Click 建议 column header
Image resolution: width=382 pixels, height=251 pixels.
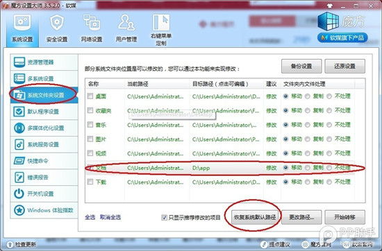[271, 84]
